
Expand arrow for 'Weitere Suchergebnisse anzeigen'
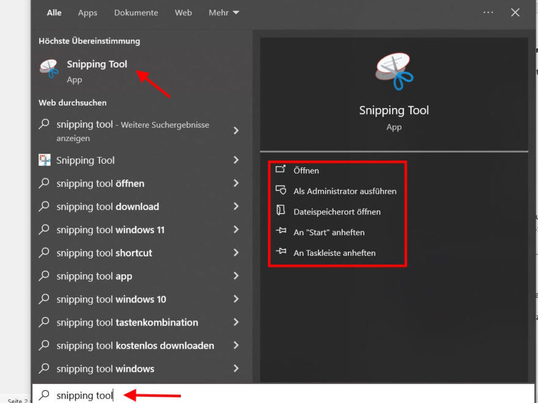(236, 131)
